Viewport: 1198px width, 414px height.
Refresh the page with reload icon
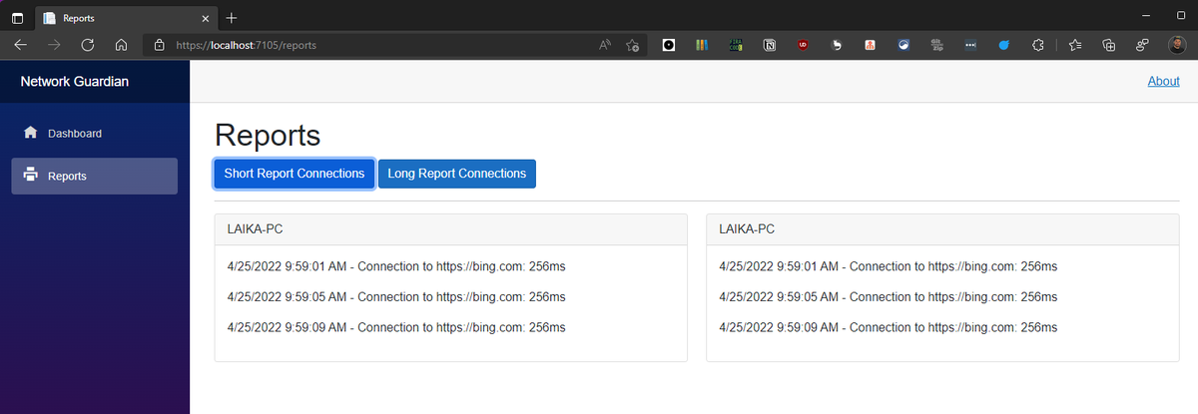point(88,45)
